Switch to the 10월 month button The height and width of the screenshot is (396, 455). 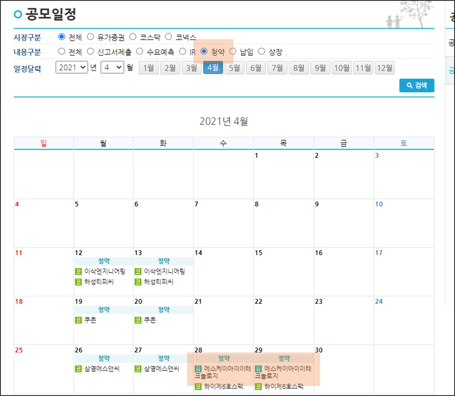pos(342,68)
